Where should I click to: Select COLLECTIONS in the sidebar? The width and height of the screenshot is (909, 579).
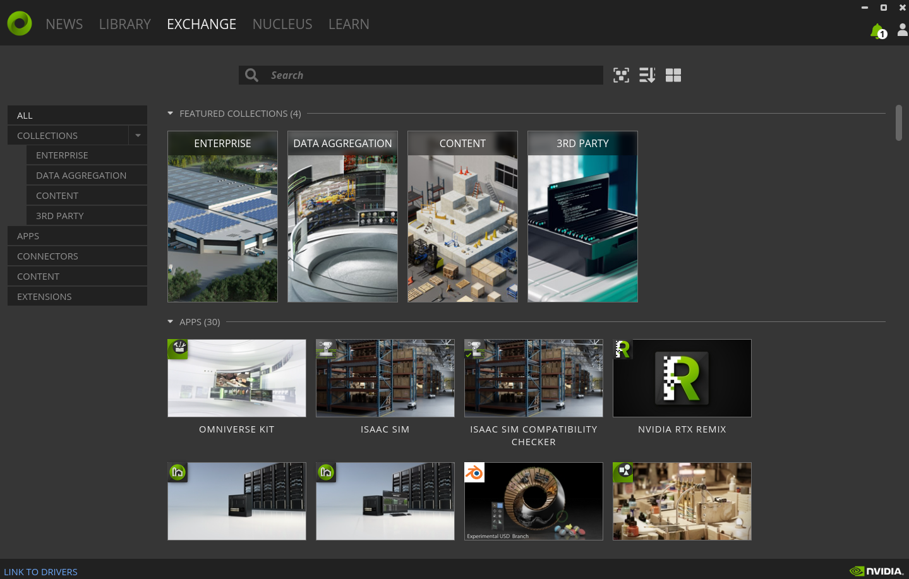coord(68,135)
